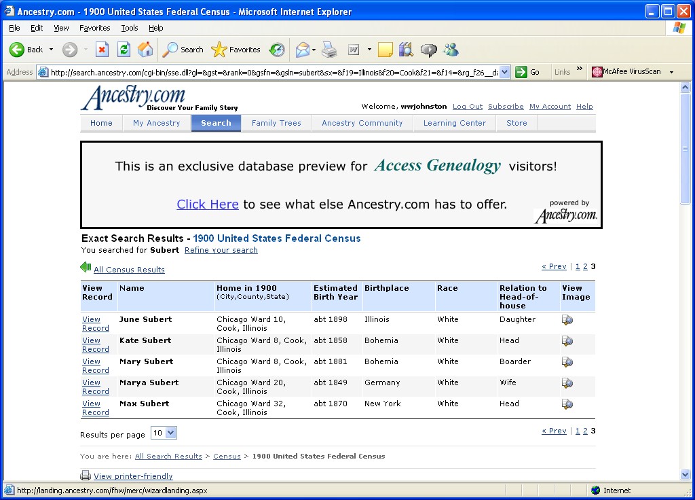Image resolution: width=695 pixels, height=500 pixels.
Task: Click the Census breadcrumb link
Action: tap(227, 456)
